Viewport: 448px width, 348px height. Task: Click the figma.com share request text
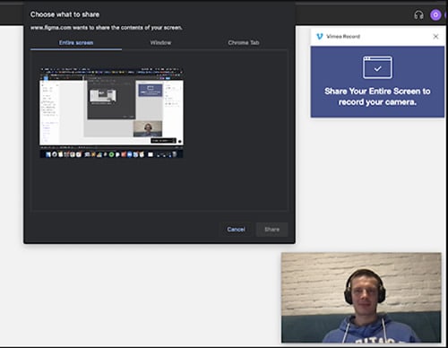(x=107, y=28)
